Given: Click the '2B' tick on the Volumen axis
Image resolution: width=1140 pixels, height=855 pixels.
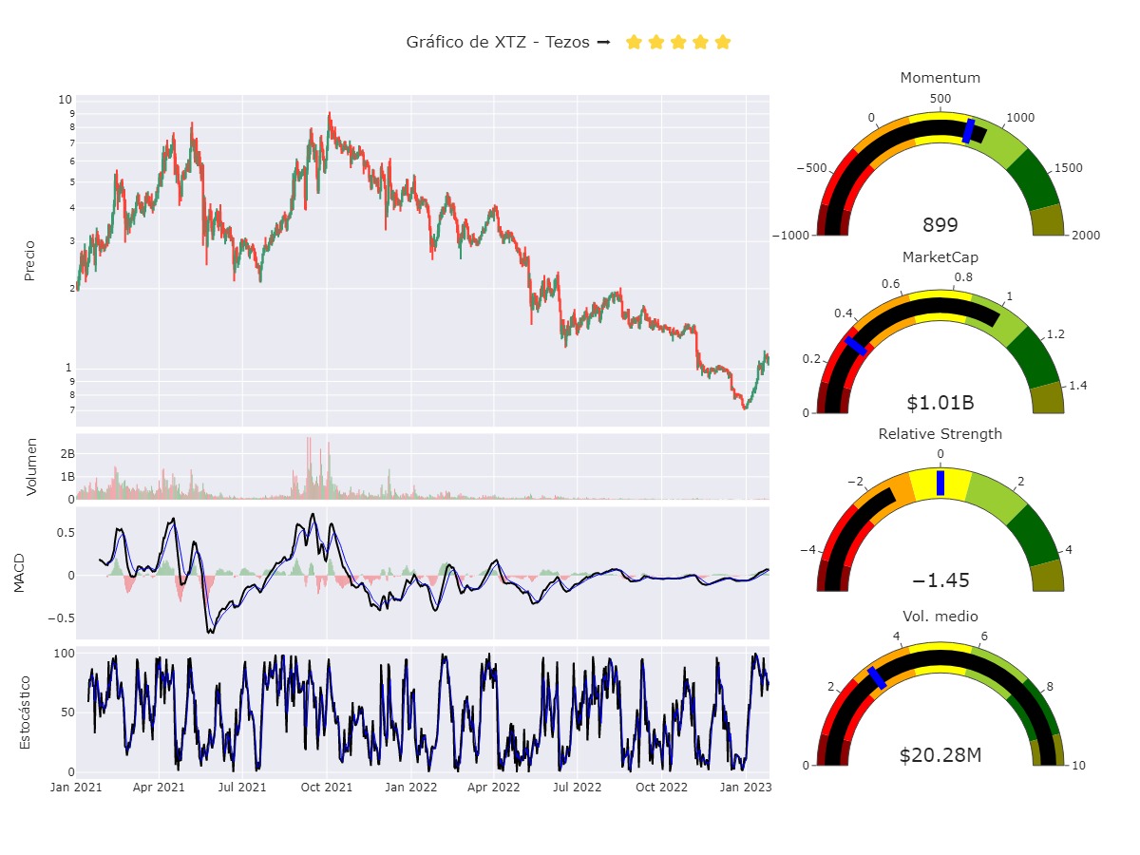Looking at the screenshot, I should tap(67, 454).
